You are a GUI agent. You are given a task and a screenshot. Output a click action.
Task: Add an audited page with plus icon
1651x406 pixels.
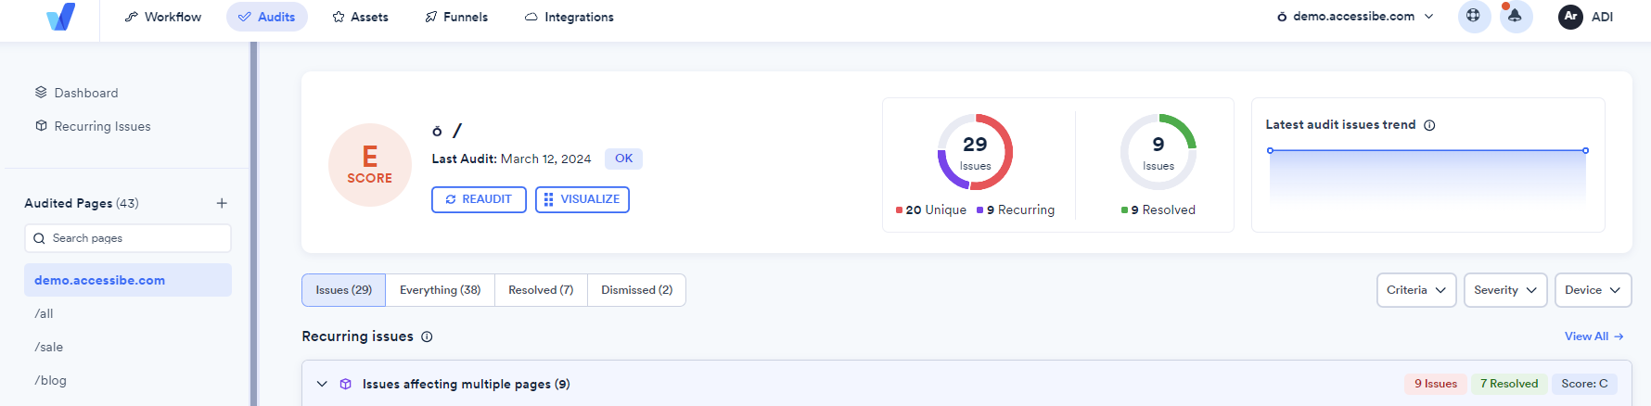[x=222, y=203]
